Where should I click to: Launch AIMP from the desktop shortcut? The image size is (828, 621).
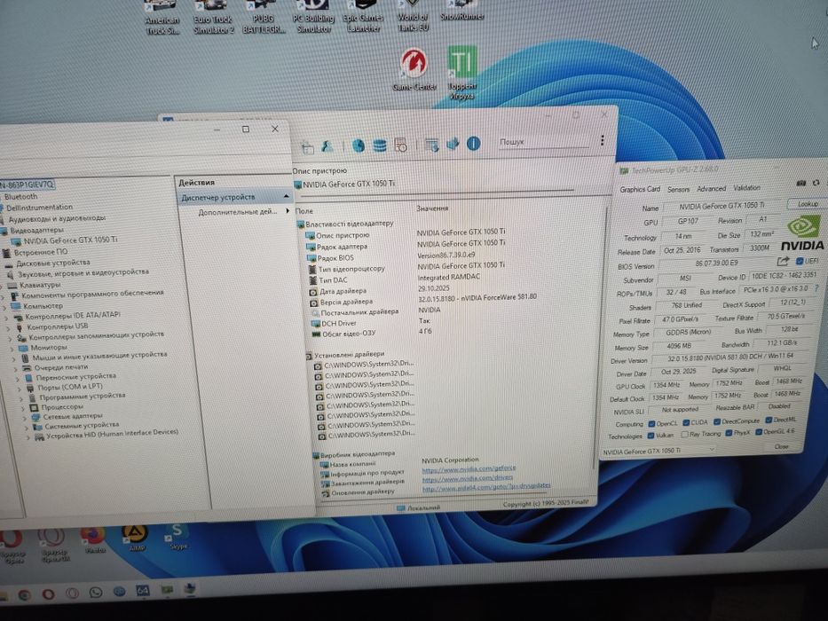pos(135,537)
